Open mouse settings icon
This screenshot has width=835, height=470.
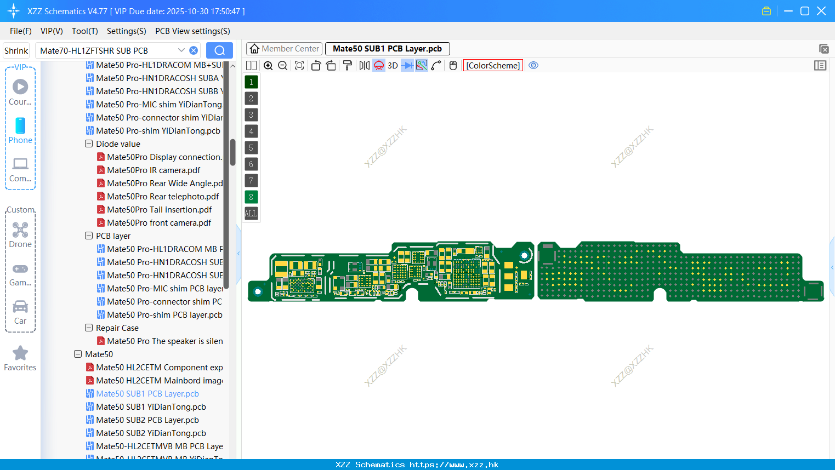click(x=453, y=66)
